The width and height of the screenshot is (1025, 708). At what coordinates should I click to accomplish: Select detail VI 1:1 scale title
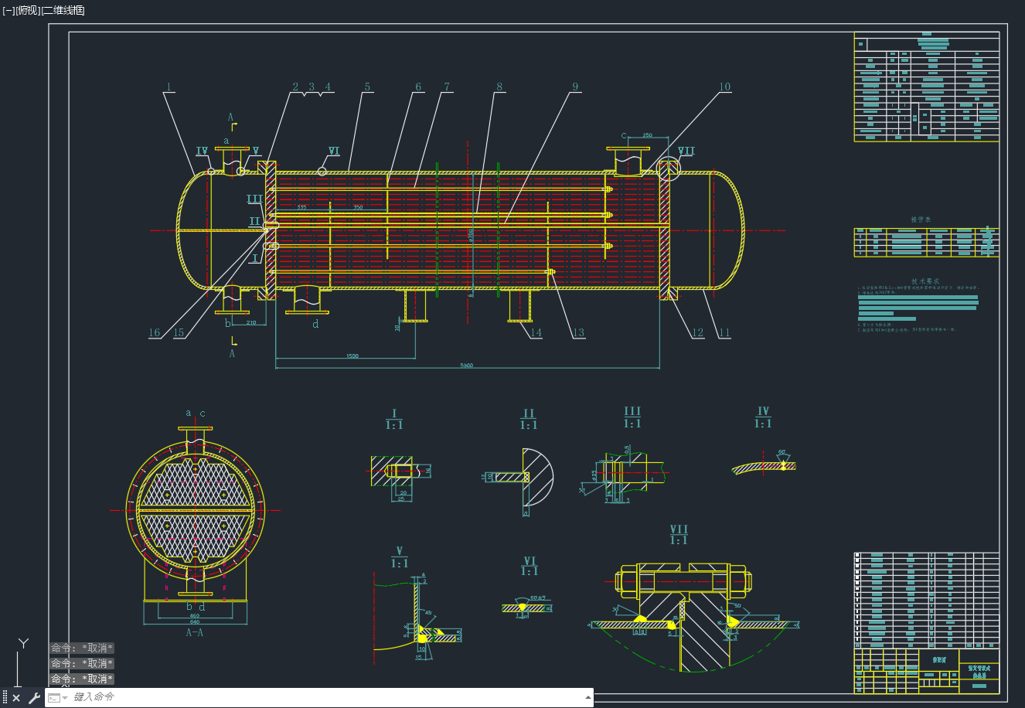[x=530, y=566]
